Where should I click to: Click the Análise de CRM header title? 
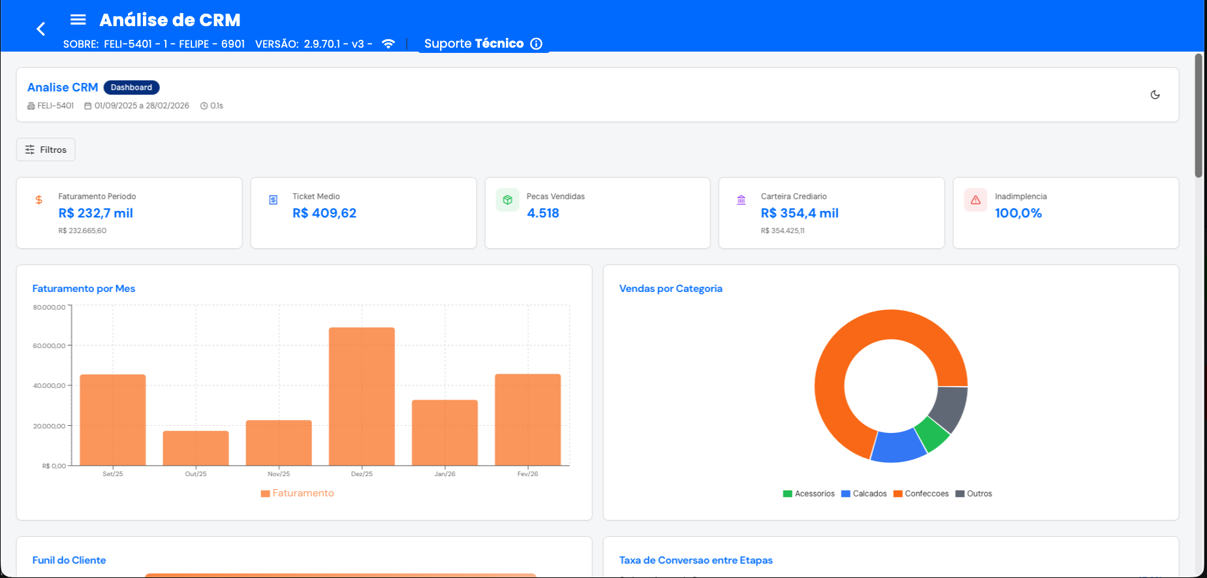click(170, 20)
